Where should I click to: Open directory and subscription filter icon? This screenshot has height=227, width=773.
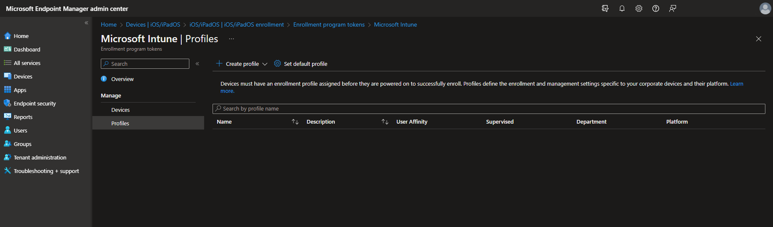(605, 8)
